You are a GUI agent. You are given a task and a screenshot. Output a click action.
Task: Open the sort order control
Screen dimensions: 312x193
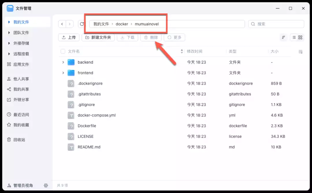tap(283, 37)
